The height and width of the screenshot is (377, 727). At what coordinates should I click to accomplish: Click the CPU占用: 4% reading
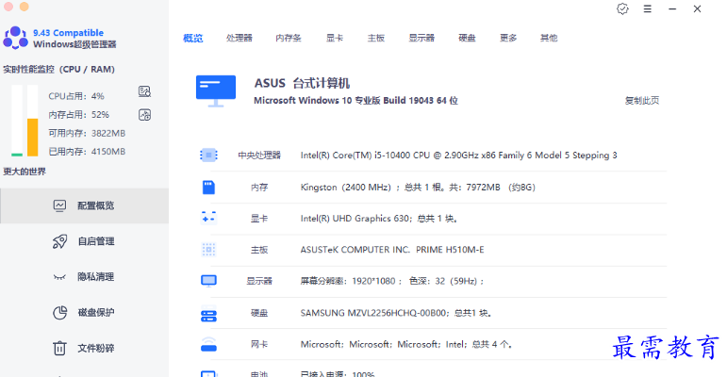(x=76, y=96)
